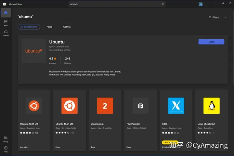Open the FourPastebin app icon
Viewport: 234px width, 156px height.
click(141, 106)
